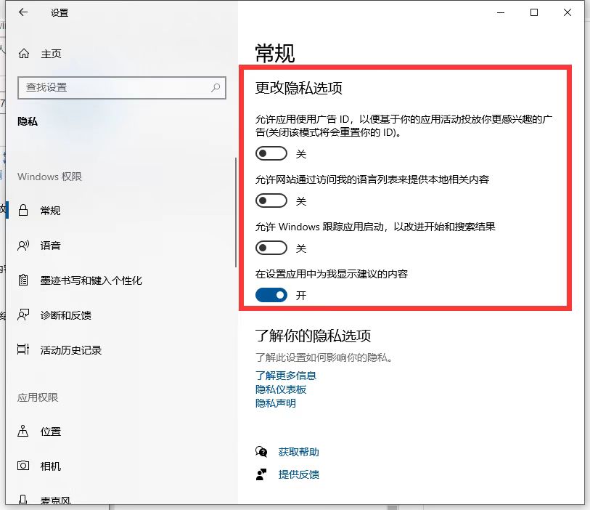Screen dimensions: 590x510
Task: Select the 语音 speech icon in sidebar
Action: (22, 246)
